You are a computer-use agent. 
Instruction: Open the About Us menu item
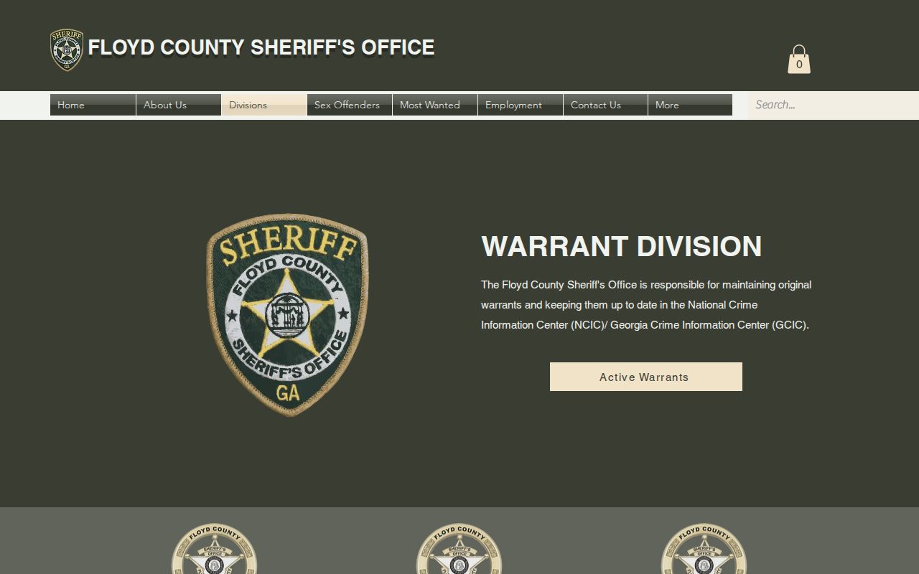[178, 105]
